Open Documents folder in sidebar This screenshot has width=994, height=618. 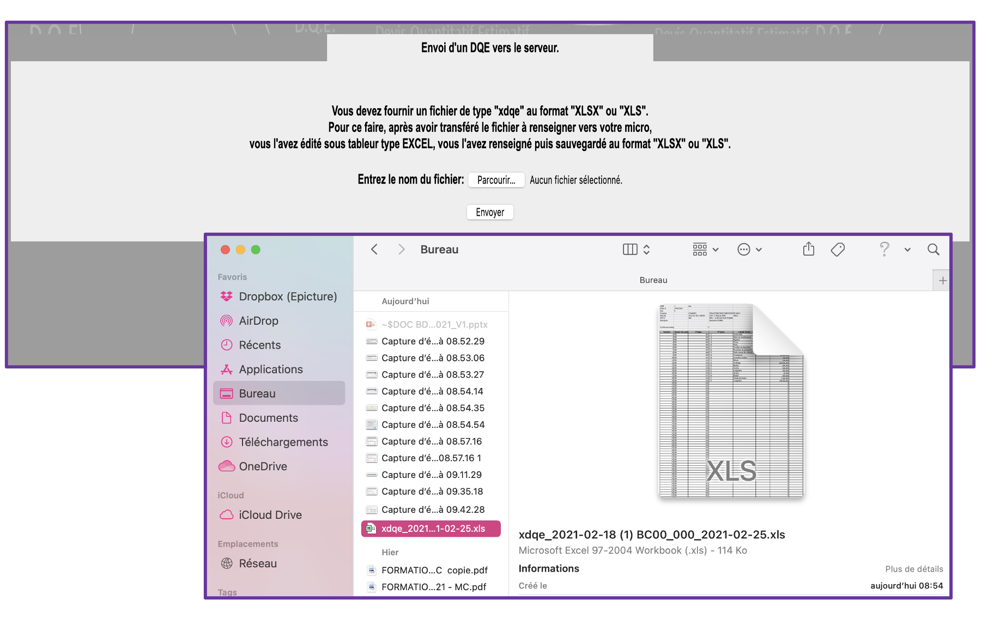[268, 418]
